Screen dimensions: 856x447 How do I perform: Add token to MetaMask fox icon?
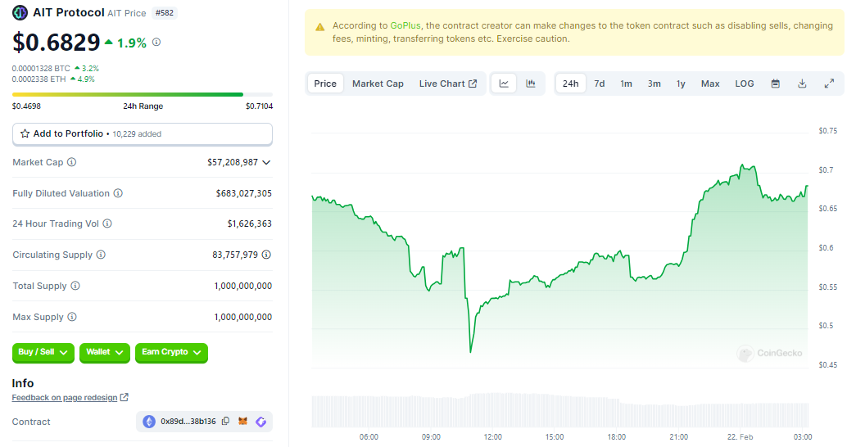243,422
